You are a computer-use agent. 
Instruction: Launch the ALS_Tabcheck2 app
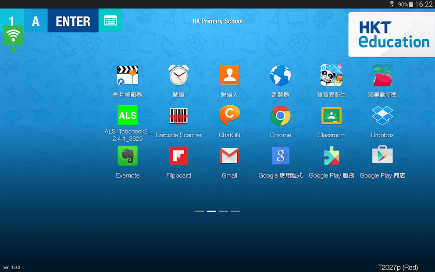128,115
